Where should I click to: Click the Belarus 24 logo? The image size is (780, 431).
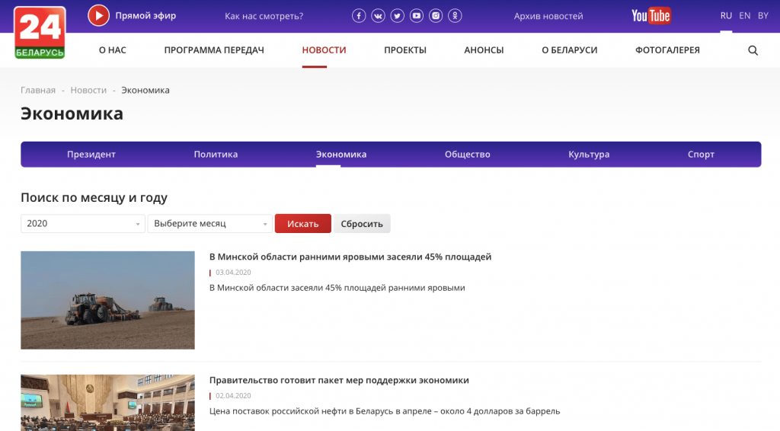pos(40,33)
